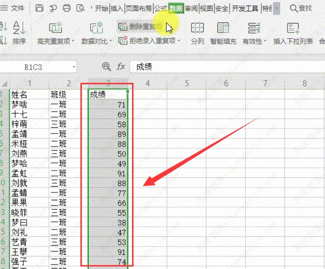Click the save icon in quick toolbar
The width and height of the screenshot is (325, 269).
[x=39, y=8]
